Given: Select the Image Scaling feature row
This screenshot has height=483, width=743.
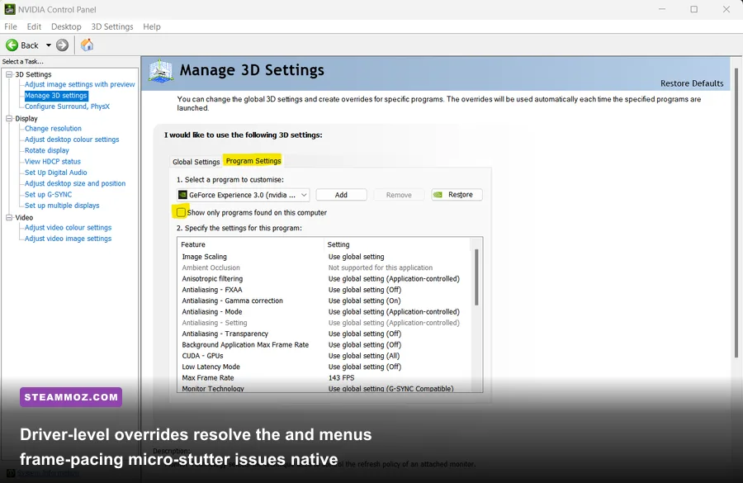Looking at the screenshot, I should coord(325,257).
